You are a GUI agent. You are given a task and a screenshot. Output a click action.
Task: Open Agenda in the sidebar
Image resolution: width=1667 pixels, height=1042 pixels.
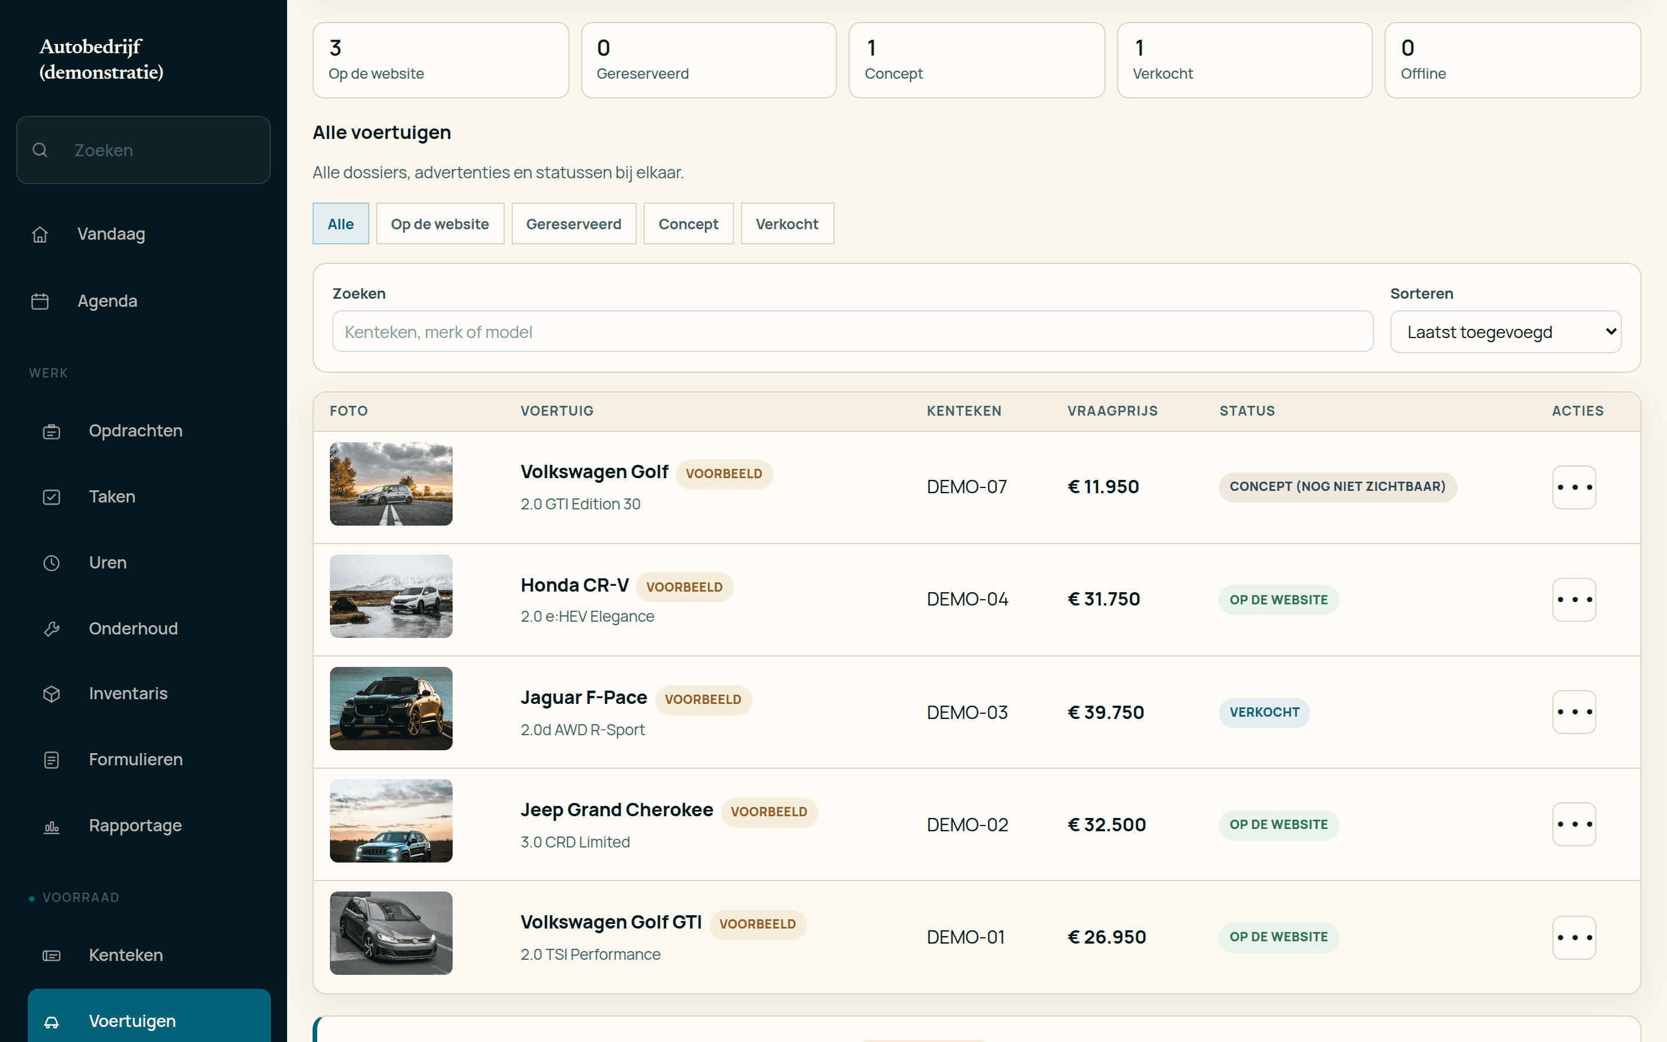pyautogui.click(x=144, y=301)
